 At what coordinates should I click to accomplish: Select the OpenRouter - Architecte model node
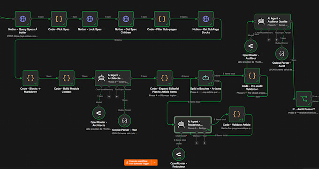click(99, 113)
